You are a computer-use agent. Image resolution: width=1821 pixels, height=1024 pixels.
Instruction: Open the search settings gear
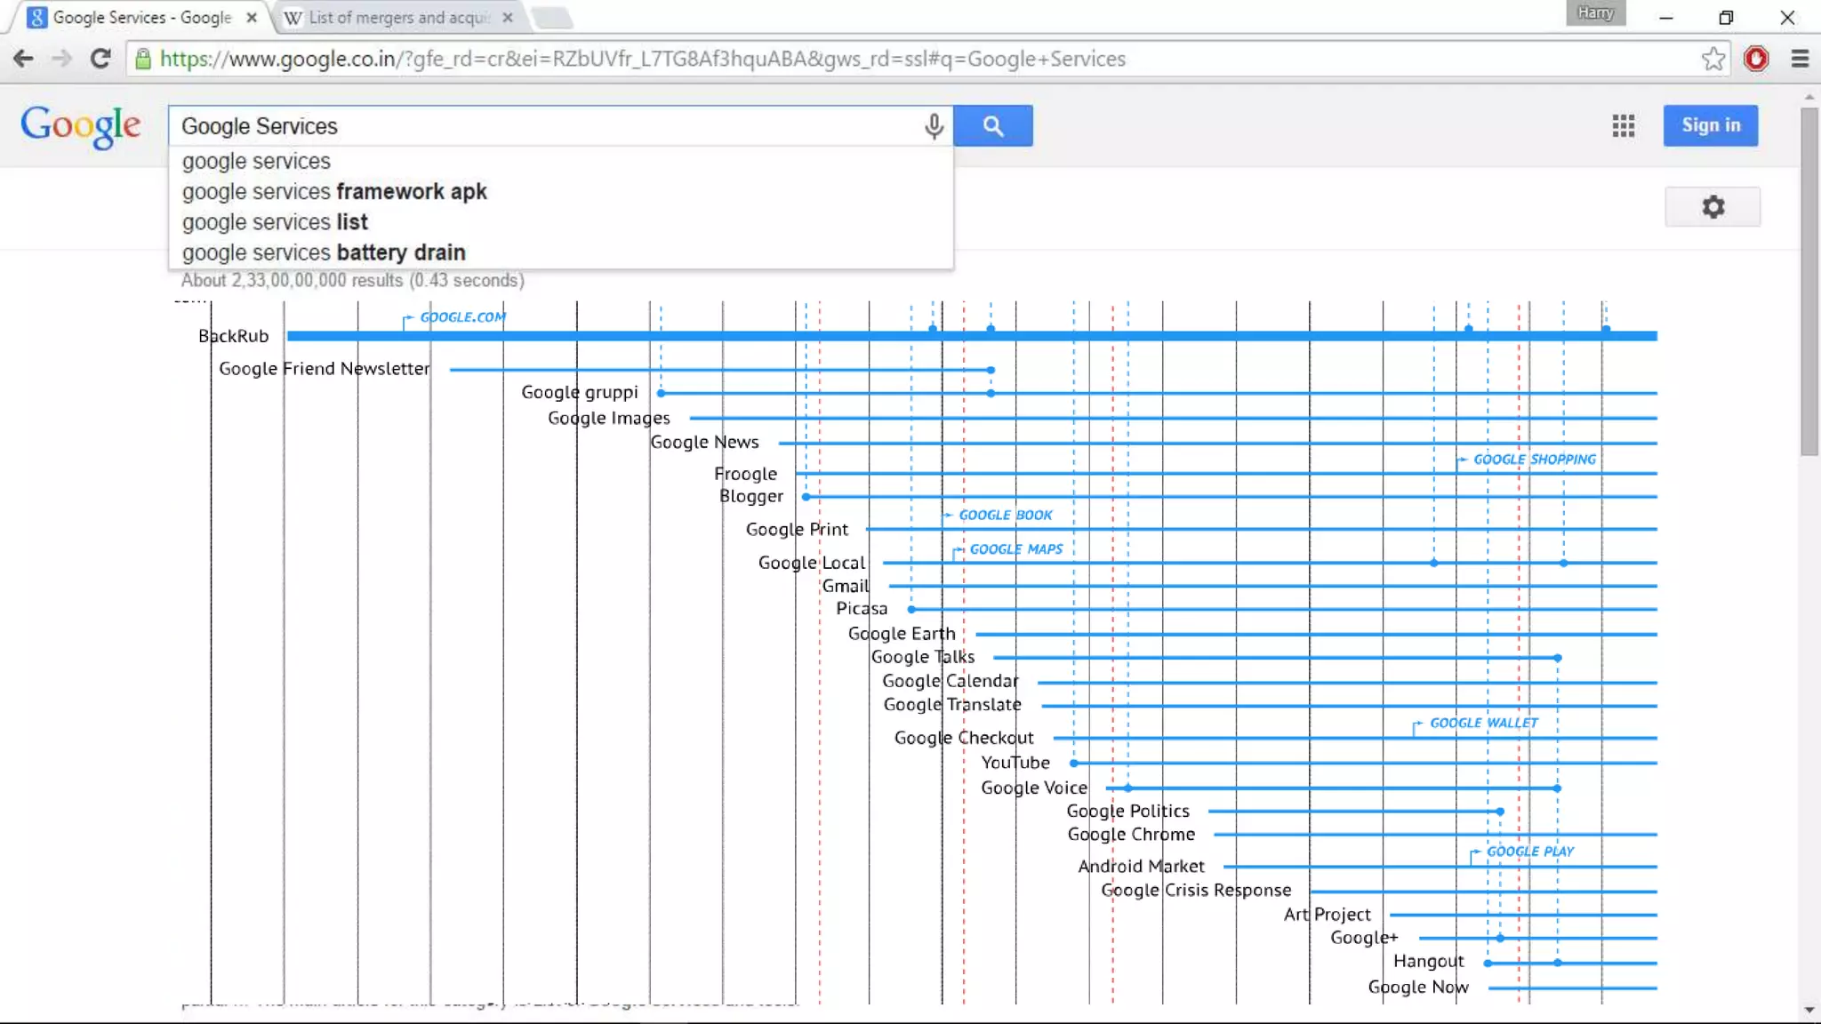click(x=1713, y=207)
